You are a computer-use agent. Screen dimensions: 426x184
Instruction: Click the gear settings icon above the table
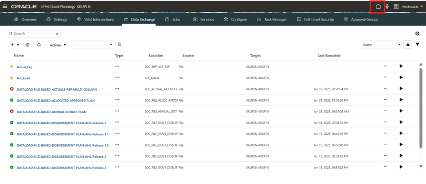(417, 34)
